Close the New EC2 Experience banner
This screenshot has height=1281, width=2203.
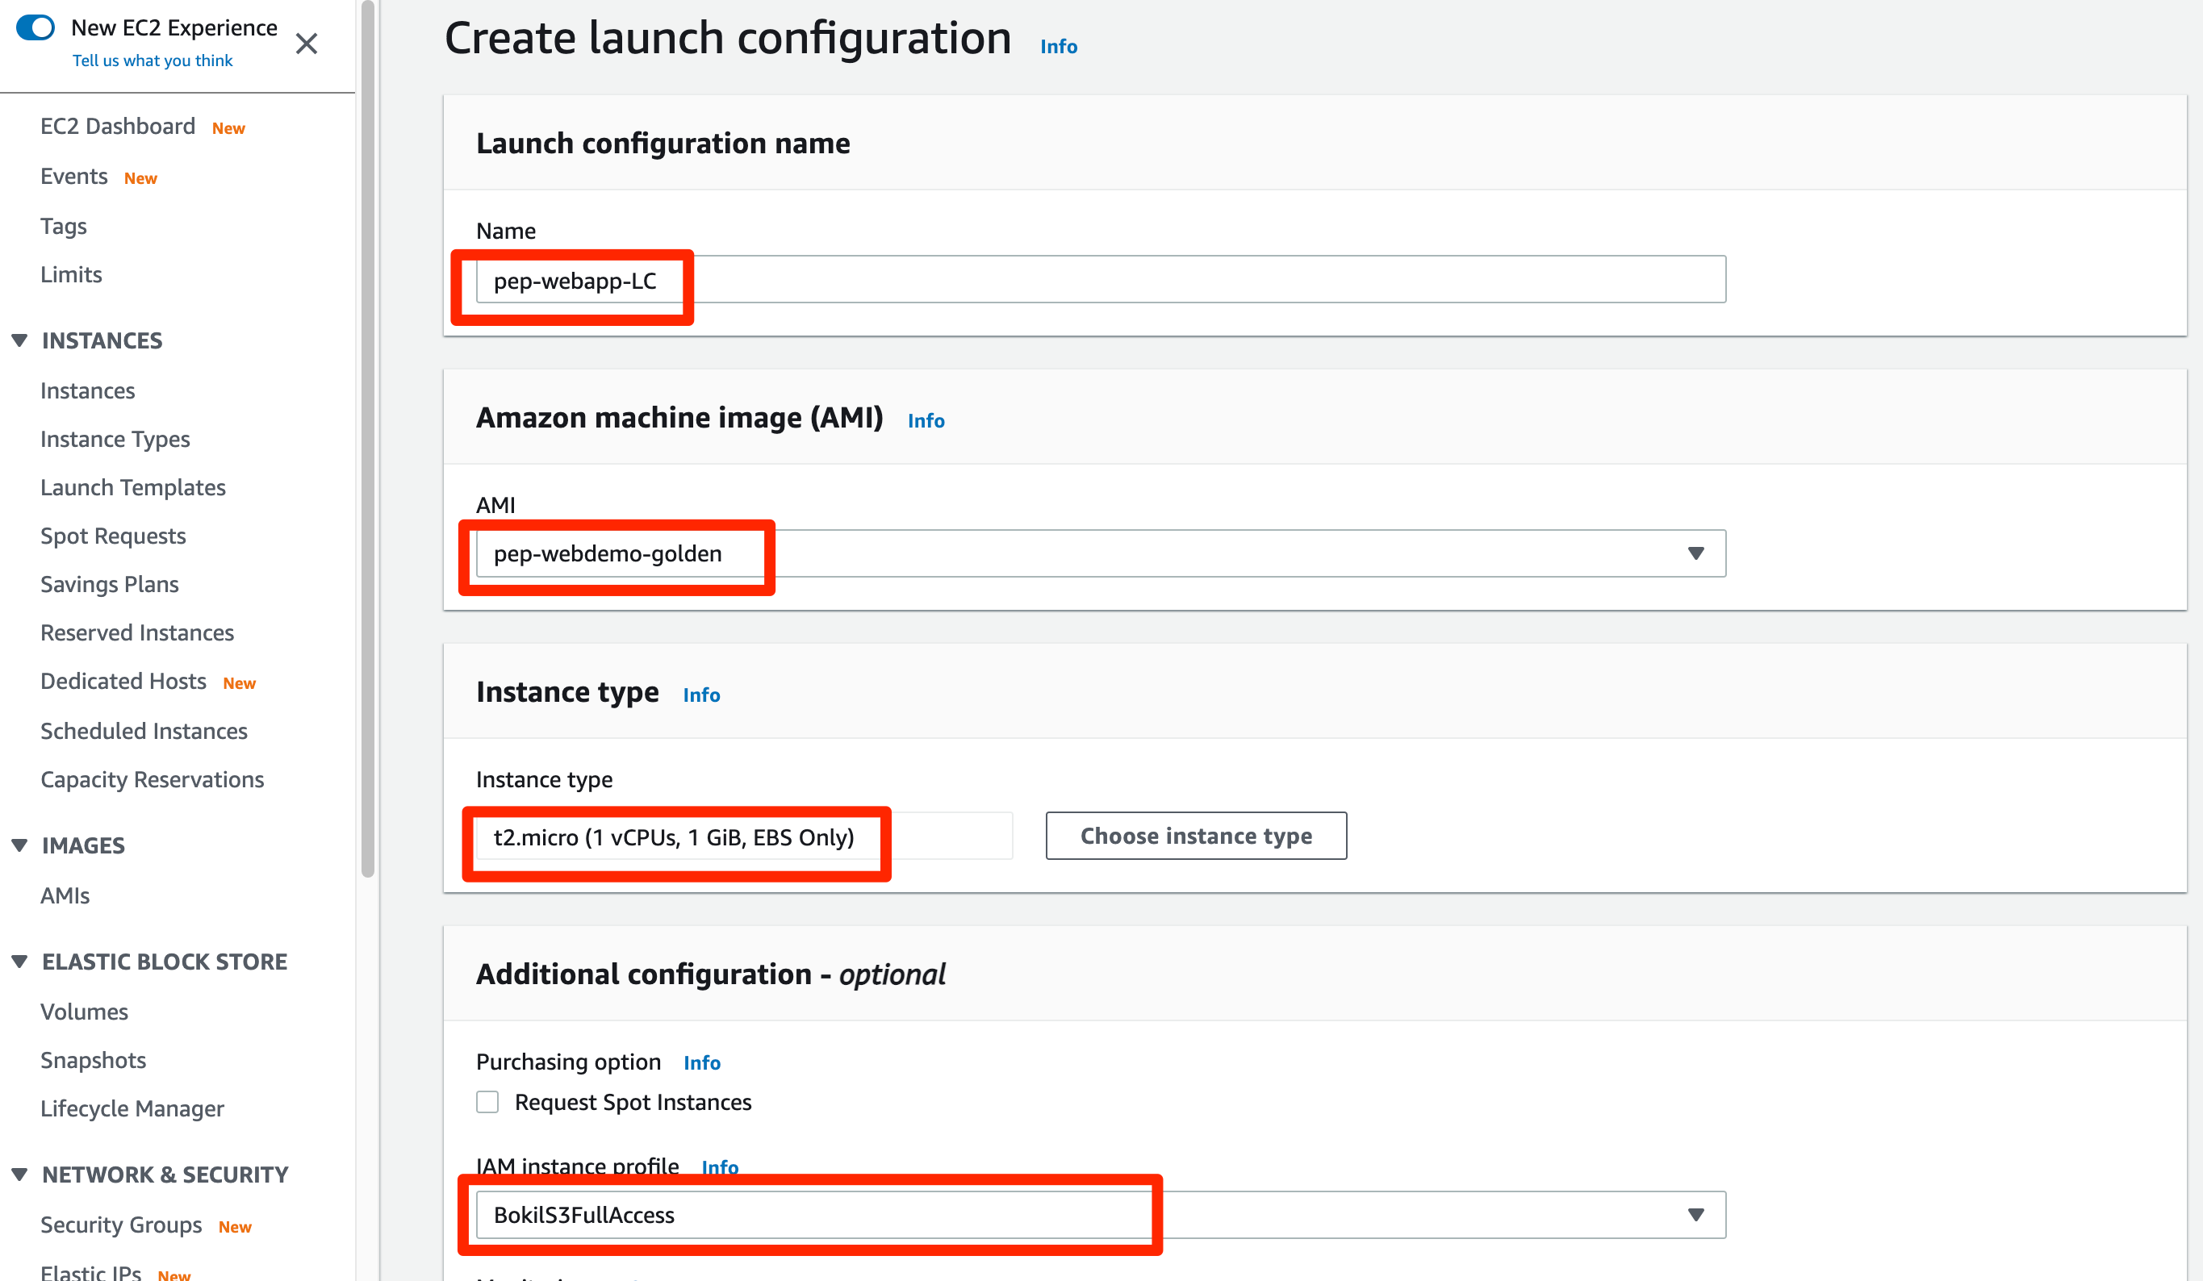pos(306,44)
